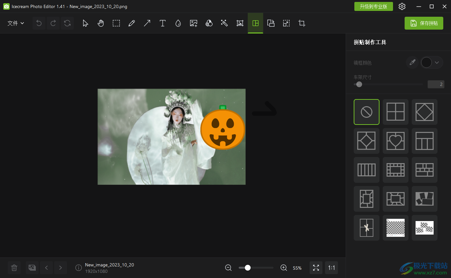The height and width of the screenshot is (278, 451).
Task: Select the rectangular marquee tool
Action: tap(116, 23)
